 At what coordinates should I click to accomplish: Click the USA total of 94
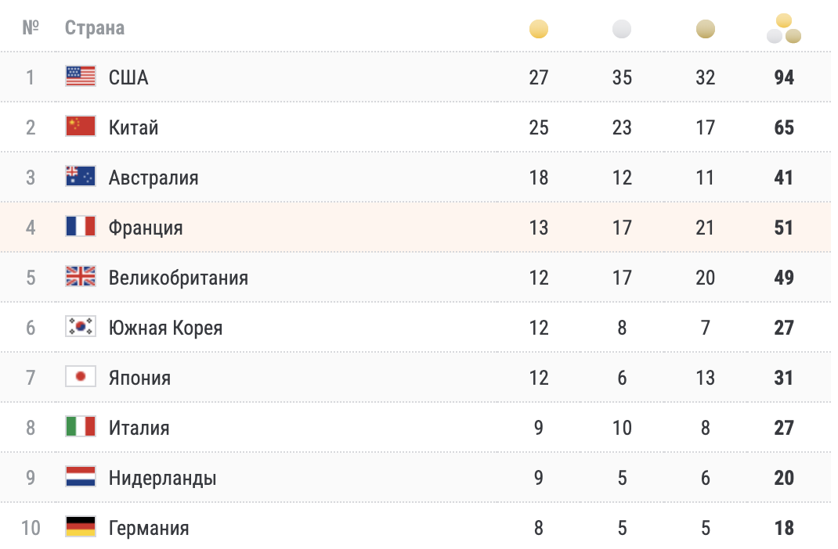(784, 77)
